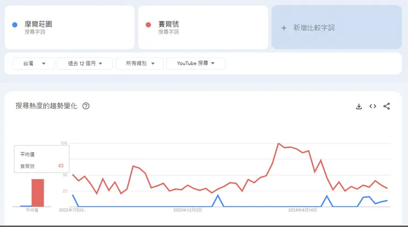Edit the 賽爾號 search term card
The height and width of the screenshot is (227, 408).
[x=203, y=27]
